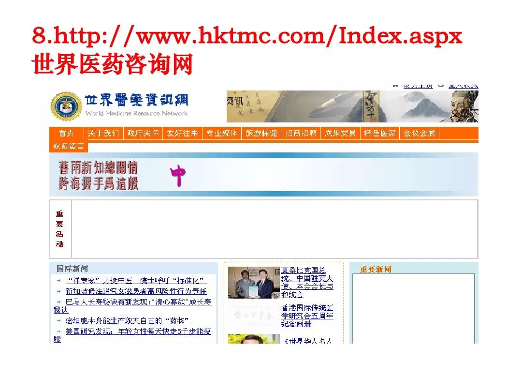Open the 香港国际传统医学研究会五周年纪念画册 link
522x392 pixels.
[307, 316]
